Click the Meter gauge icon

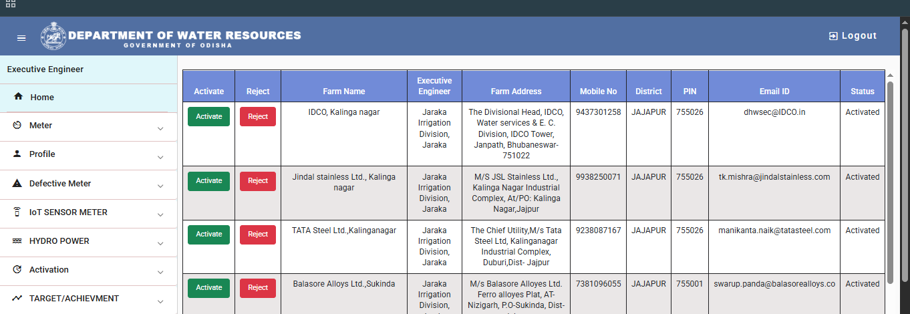(17, 126)
